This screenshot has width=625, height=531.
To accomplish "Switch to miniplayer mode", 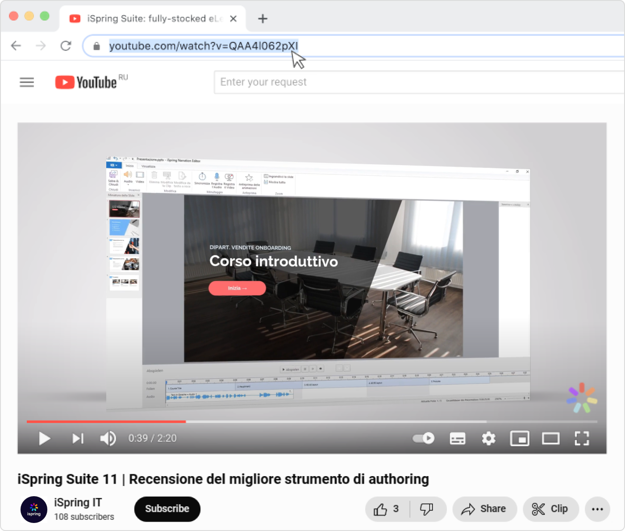I will (x=520, y=439).
